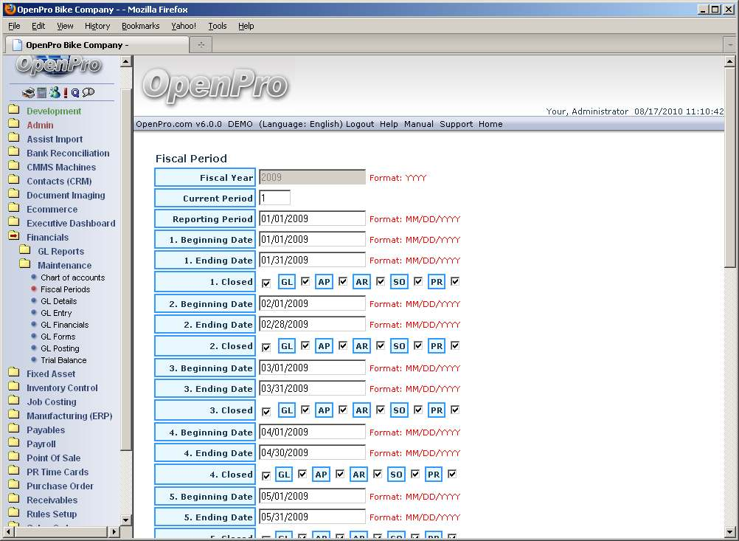Toggle the 3. Closed PR checkbox

pyautogui.click(x=455, y=410)
